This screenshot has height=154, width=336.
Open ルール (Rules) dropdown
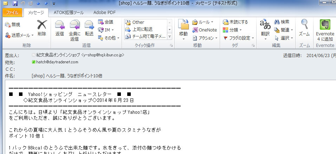pyautogui.click(x=203, y=22)
